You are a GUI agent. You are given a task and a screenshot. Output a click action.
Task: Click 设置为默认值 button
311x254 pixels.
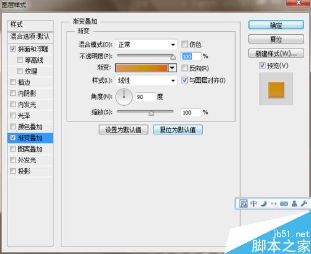pos(123,129)
